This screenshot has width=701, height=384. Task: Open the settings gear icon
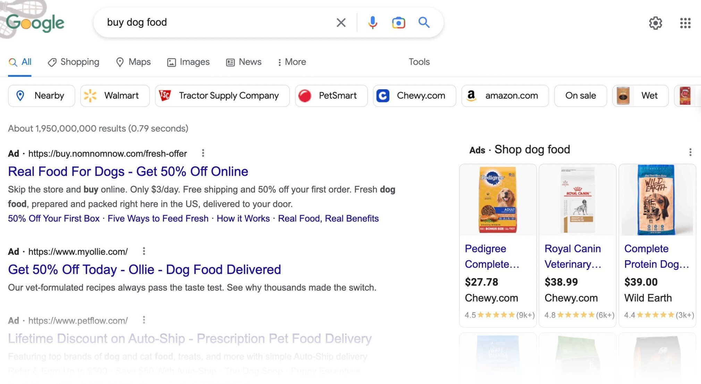(656, 23)
